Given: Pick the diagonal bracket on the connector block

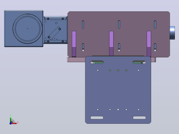Looking at the screenshot, I should (x=54, y=33).
